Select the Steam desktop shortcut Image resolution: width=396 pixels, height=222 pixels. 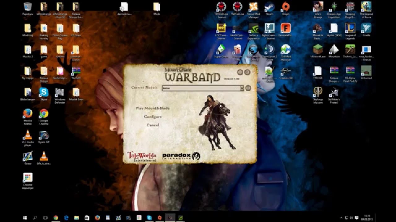point(269,8)
